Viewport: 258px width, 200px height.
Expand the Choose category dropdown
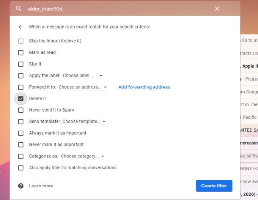(83, 156)
